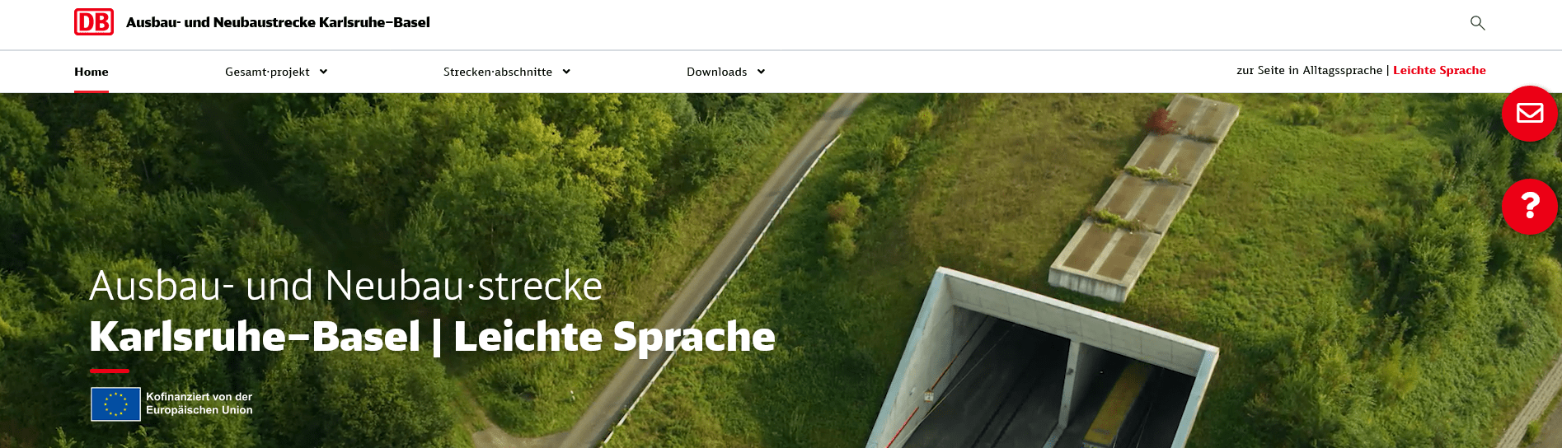This screenshot has height=448, width=1562.
Task: Open the search magnifier icon
Action: coord(1477,23)
